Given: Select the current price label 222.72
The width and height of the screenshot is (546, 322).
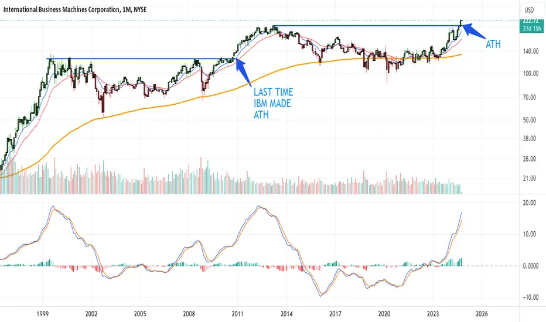Looking at the screenshot, I should 531,21.
